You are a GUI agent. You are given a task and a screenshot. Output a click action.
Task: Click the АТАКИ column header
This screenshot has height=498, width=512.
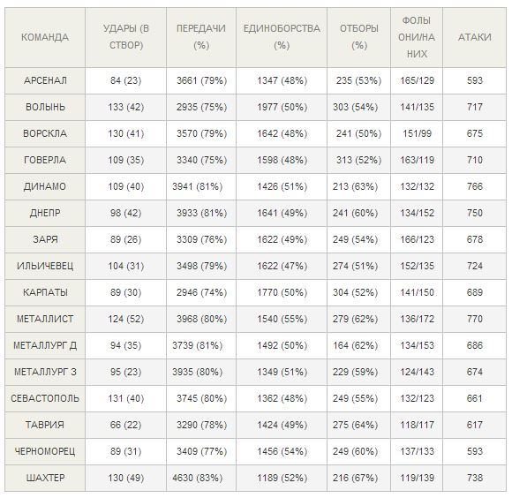(474, 38)
